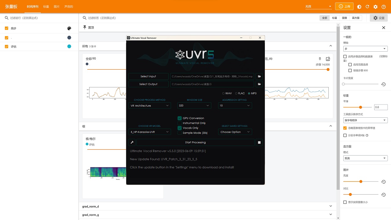Screen dimensions: 391x220
Task: Enable 显示实际图像大小 checkbox
Action: click(x=345, y=202)
